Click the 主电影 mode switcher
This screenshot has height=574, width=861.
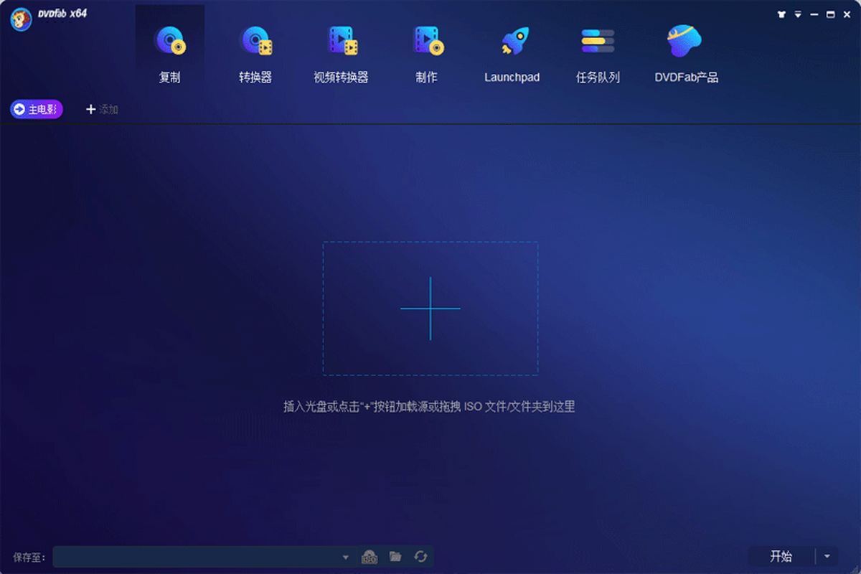[x=37, y=109]
